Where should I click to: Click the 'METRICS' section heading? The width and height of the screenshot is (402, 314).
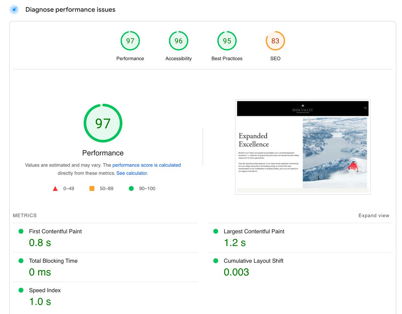25,215
